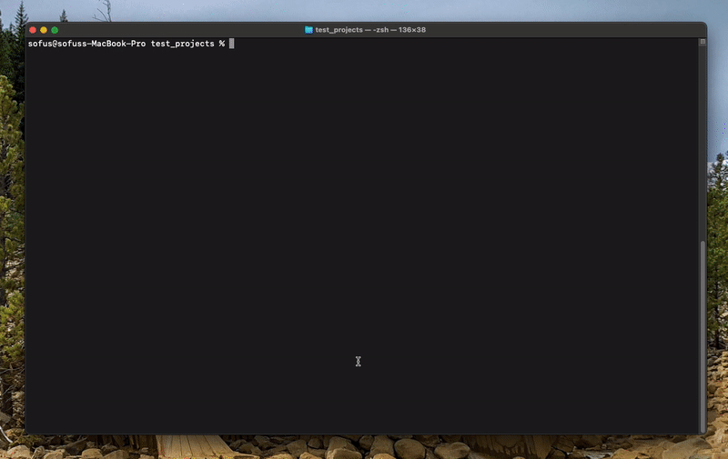
Task: Click empty title bar right of the title
Action: click(564, 30)
